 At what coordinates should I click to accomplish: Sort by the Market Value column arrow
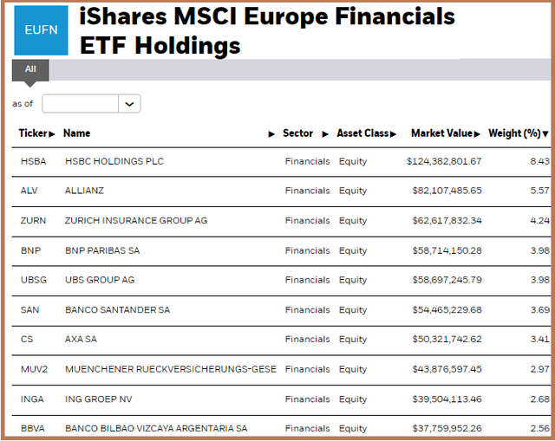point(479,134)
